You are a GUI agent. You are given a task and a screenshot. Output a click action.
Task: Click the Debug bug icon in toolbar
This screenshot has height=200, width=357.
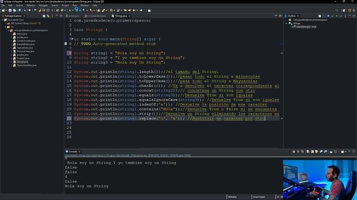coord(70,10)
